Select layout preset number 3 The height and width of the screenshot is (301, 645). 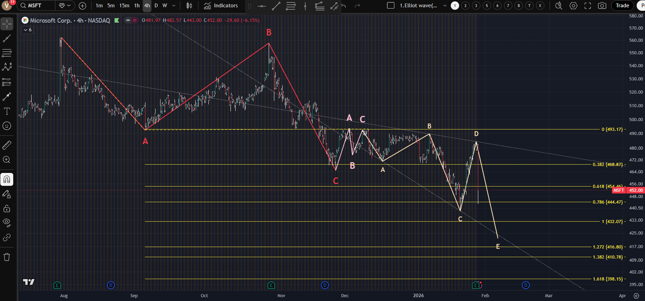click(x=476, y=6)
